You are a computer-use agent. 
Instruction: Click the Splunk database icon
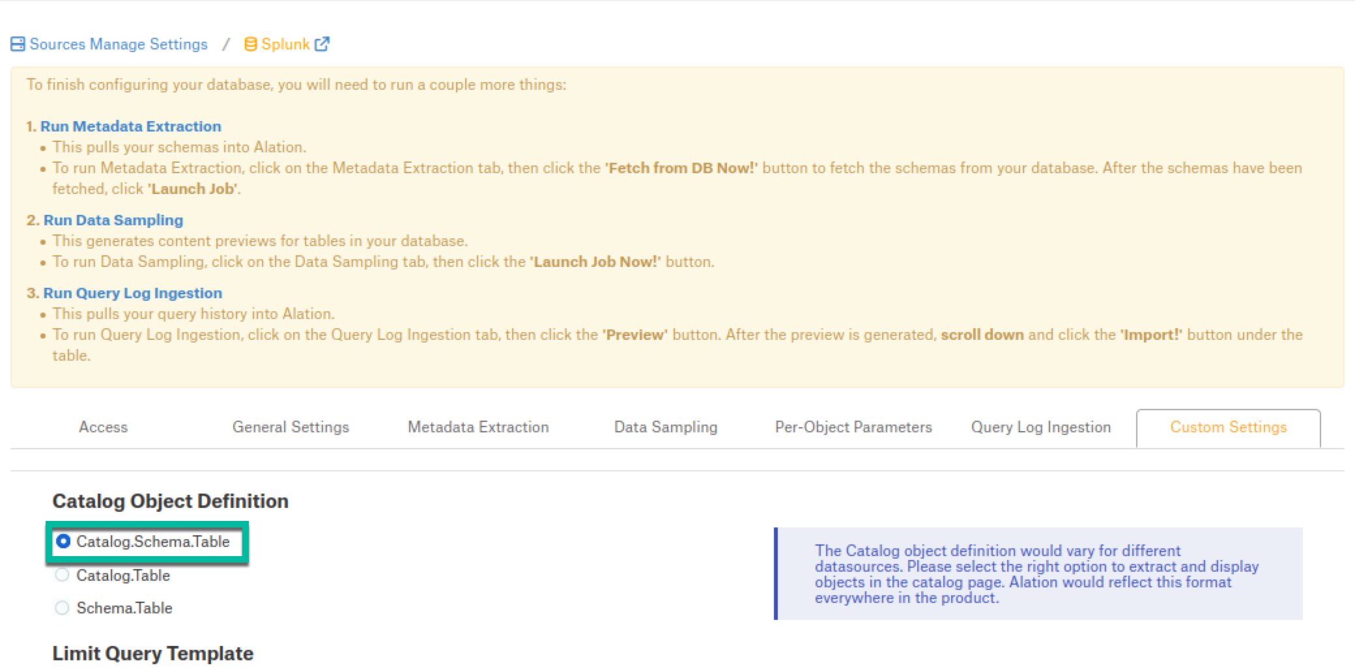250,44
